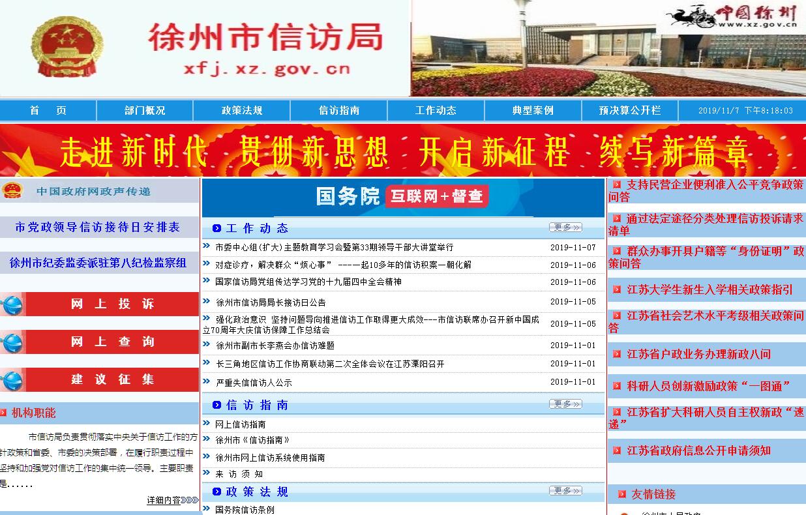Click the red arrow icon beside 友情链接
The image size is (806, 515).
point(621,494)
